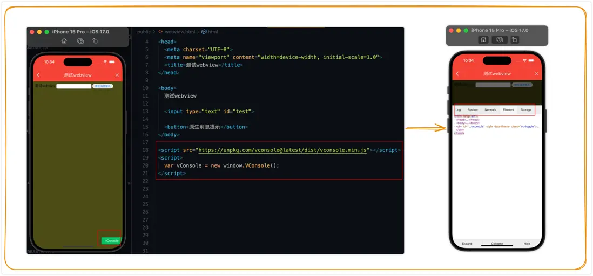Expand the <body> node in Element tree
This screenshot has width=593, height=276.
pos(467,123)
